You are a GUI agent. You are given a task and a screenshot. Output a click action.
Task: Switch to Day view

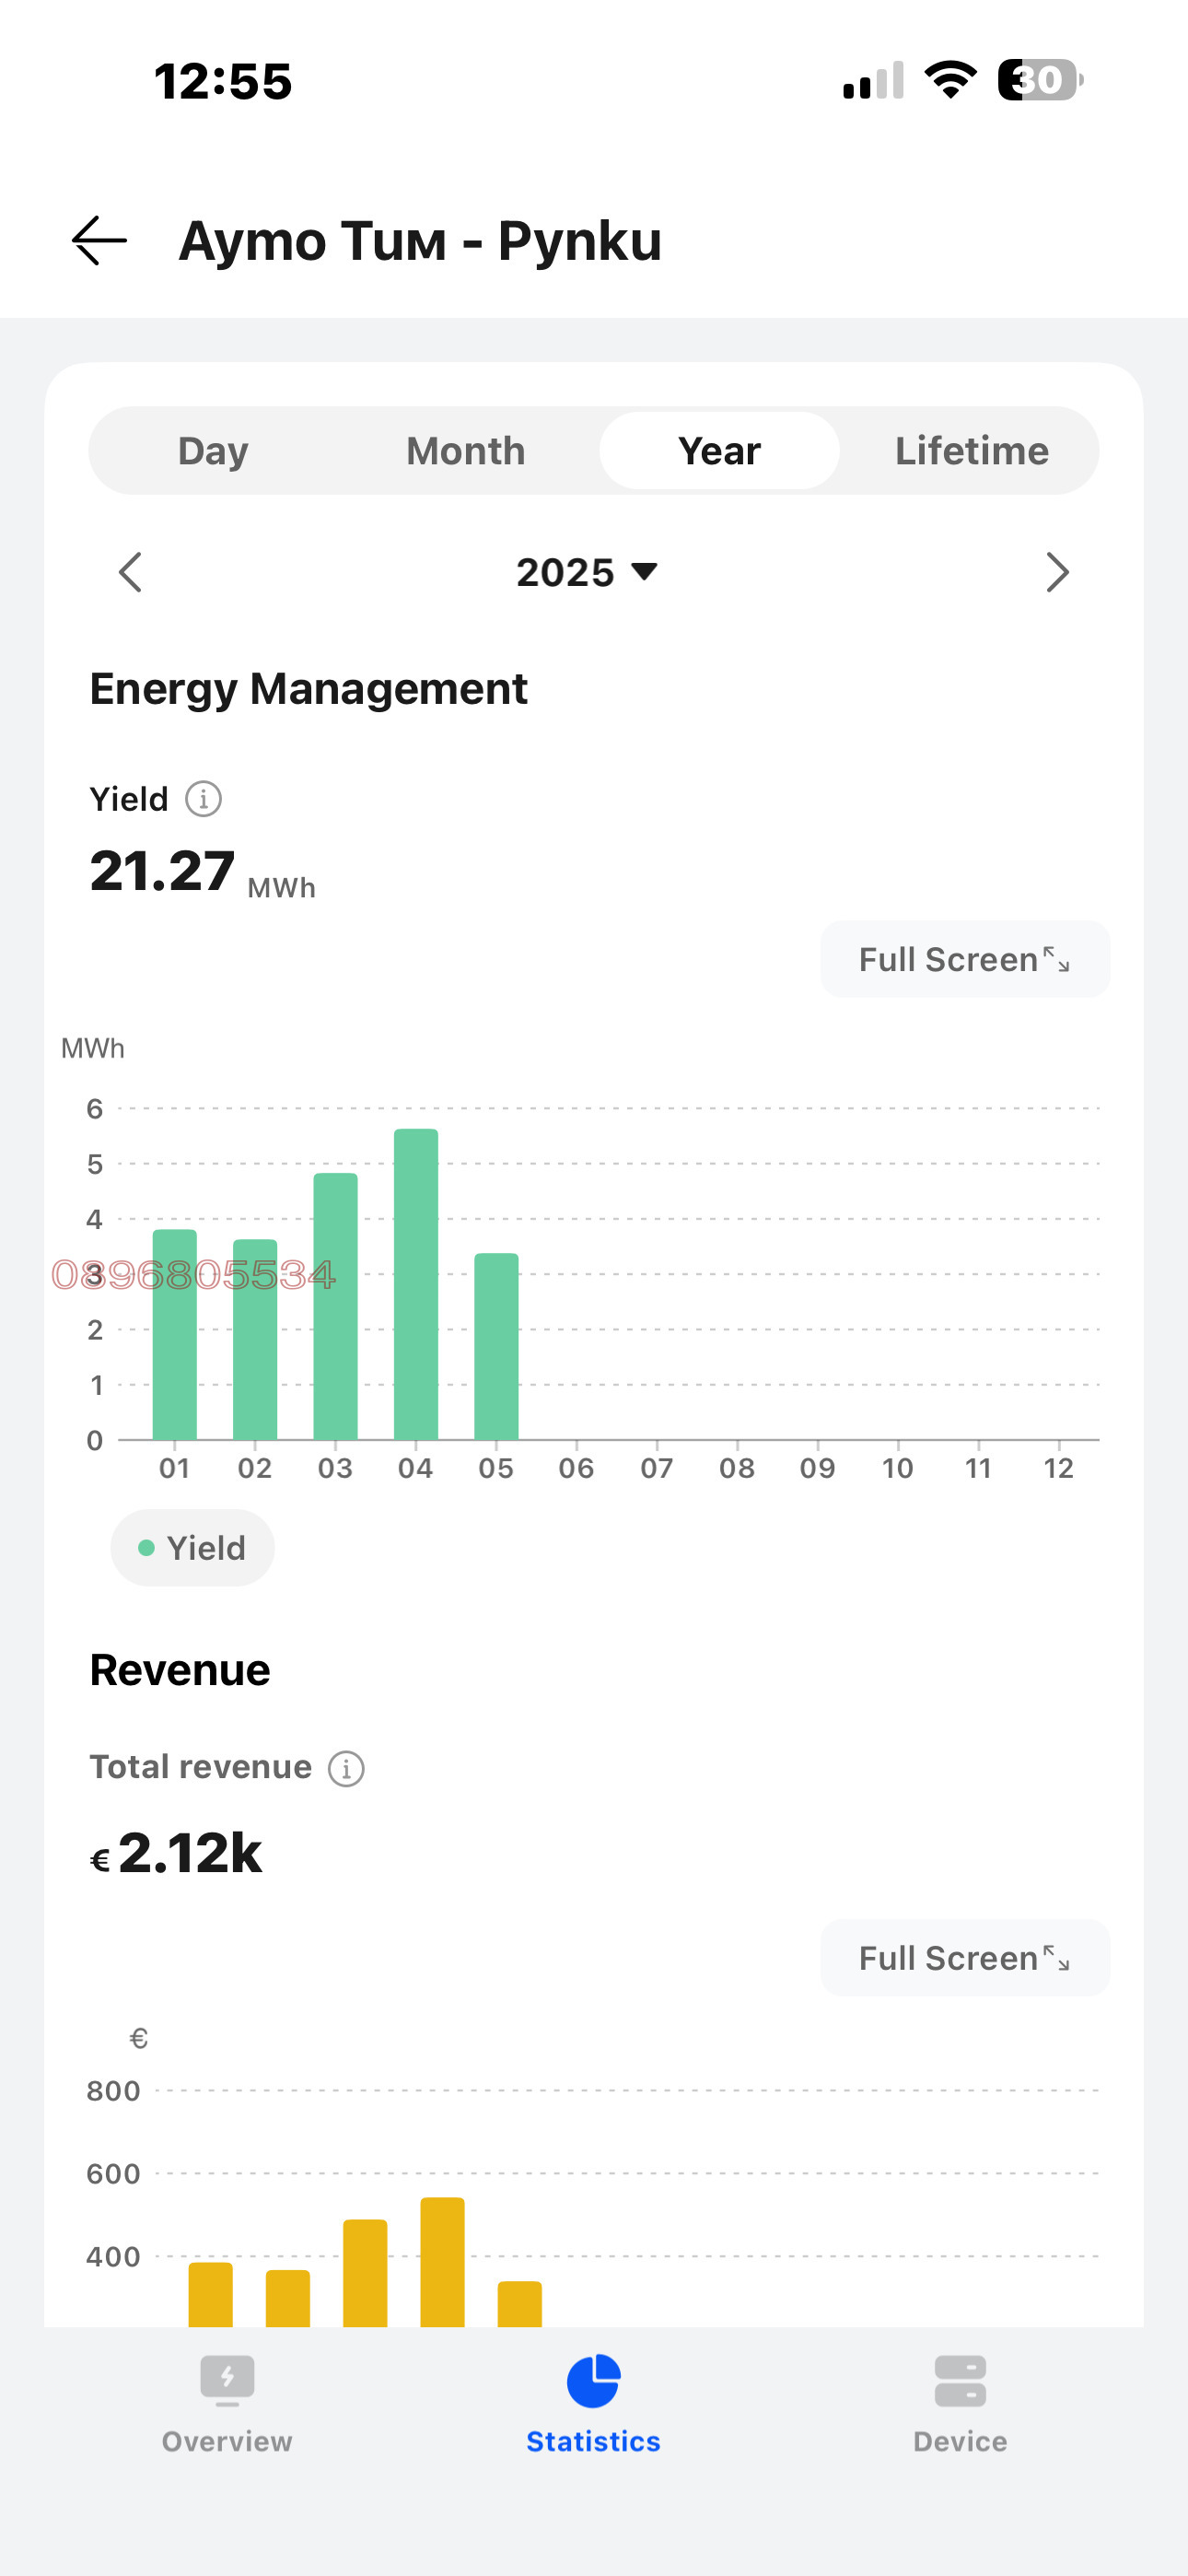coord(213,451)
